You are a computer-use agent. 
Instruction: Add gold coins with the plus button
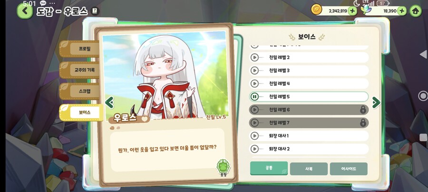click(x=352, y=11)
